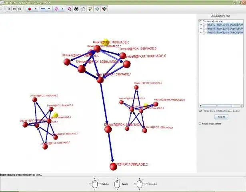
Task: Select the Conversations Map root tree item
Action: (213, 21)
